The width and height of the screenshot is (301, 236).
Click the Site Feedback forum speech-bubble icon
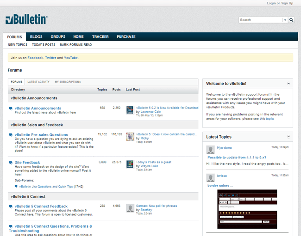11,163
